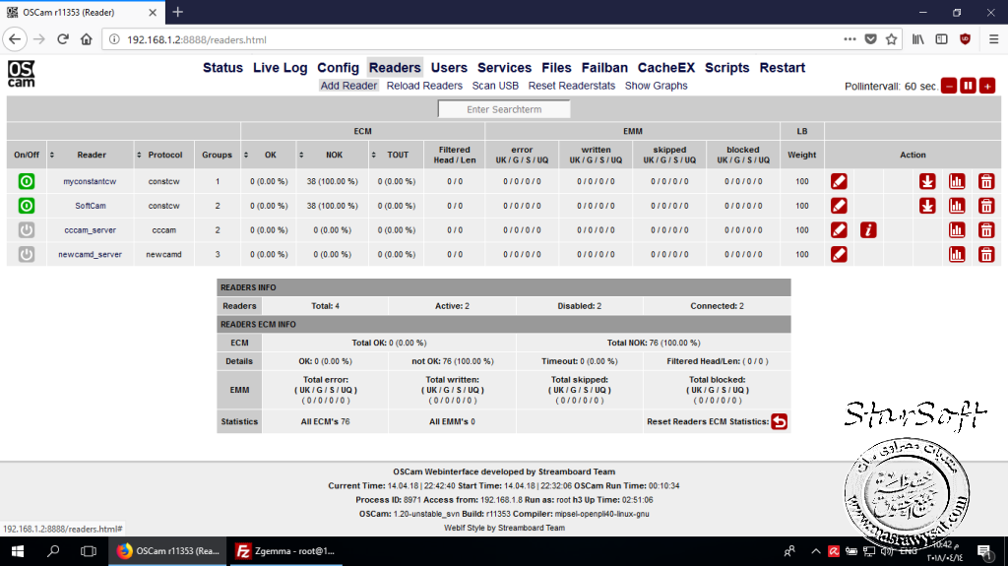This screenshot has height=566, width=1008.
Task: Show cccam_server entitlement info icon
Action: tap(868, 229)
